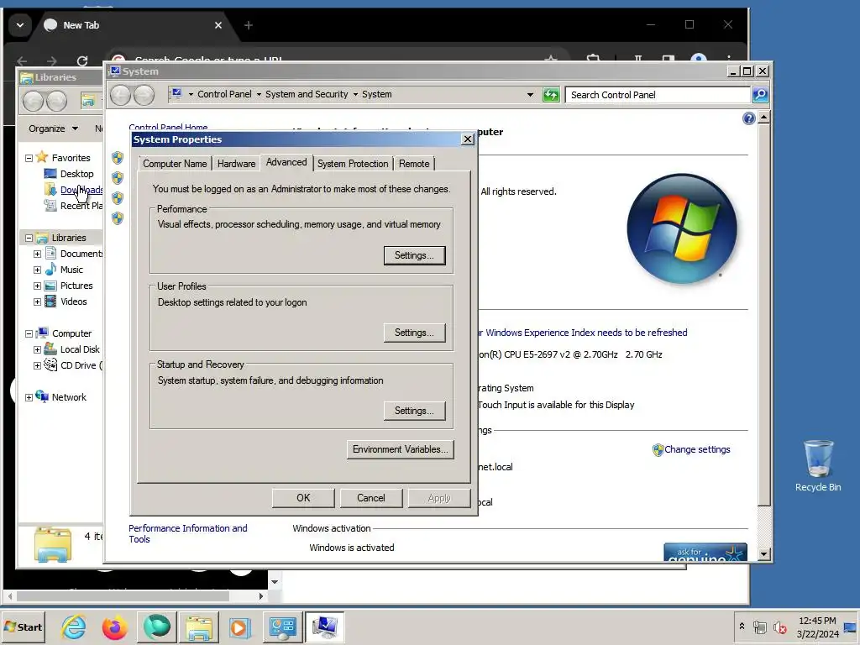This screenshot has width=860, height=645.
Task: Collapse the Libraries tree node
Action: [29, 238]
